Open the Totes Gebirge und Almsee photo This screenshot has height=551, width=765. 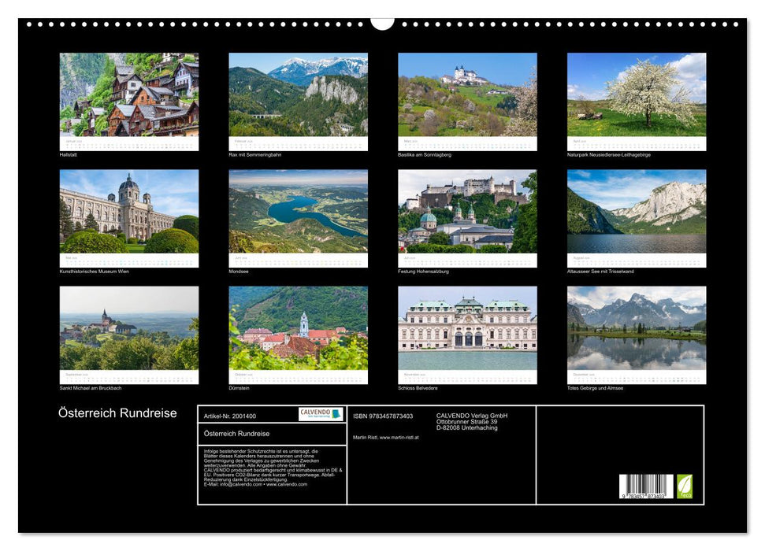coord(638,328)
